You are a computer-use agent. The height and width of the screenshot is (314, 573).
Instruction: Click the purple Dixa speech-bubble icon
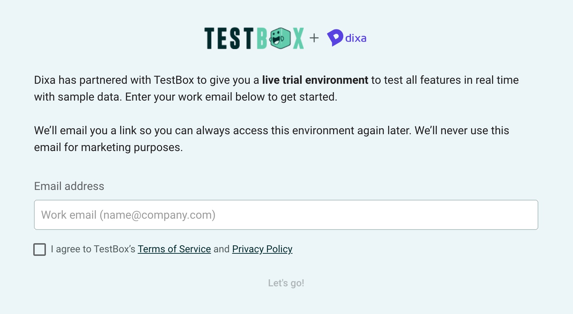tap(335, 37)
